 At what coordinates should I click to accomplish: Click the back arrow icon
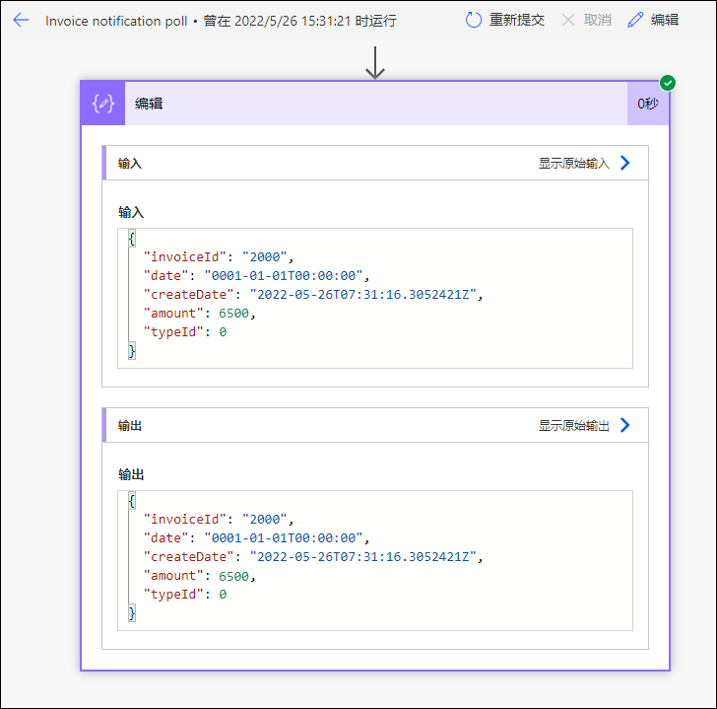point(21,20)
